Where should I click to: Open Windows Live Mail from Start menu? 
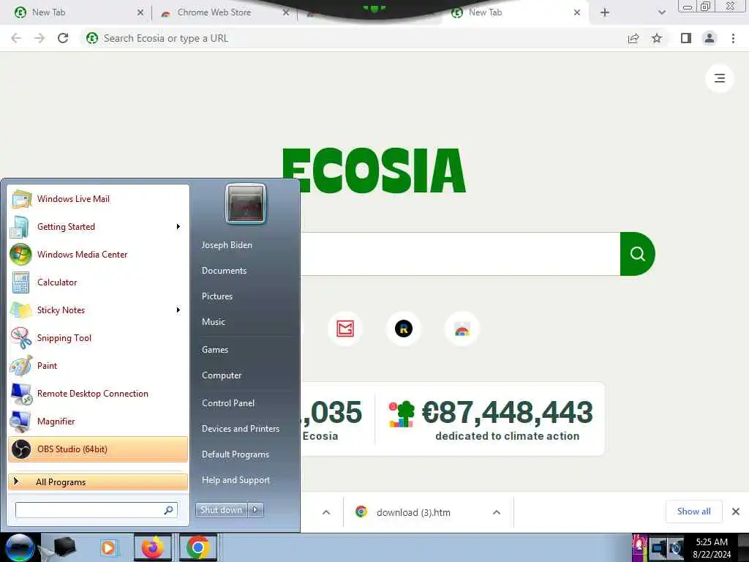[x=98, y=199]
